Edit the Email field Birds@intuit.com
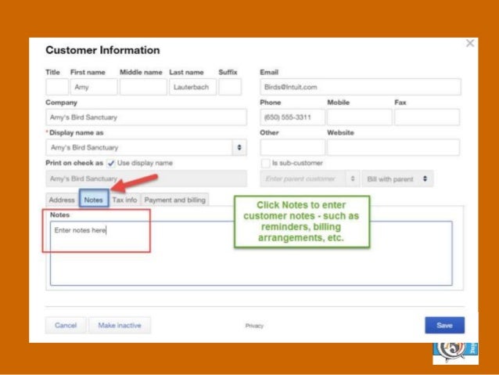Viewport: 499px width, 375px height. tap(361, 87)
